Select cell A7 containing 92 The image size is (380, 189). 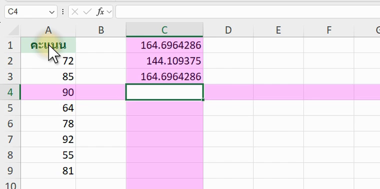[x=48, y=139]
